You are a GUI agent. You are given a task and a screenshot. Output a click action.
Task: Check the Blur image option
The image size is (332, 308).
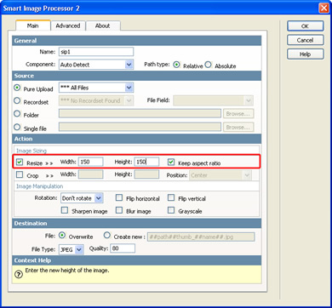[x=119, y=210]
